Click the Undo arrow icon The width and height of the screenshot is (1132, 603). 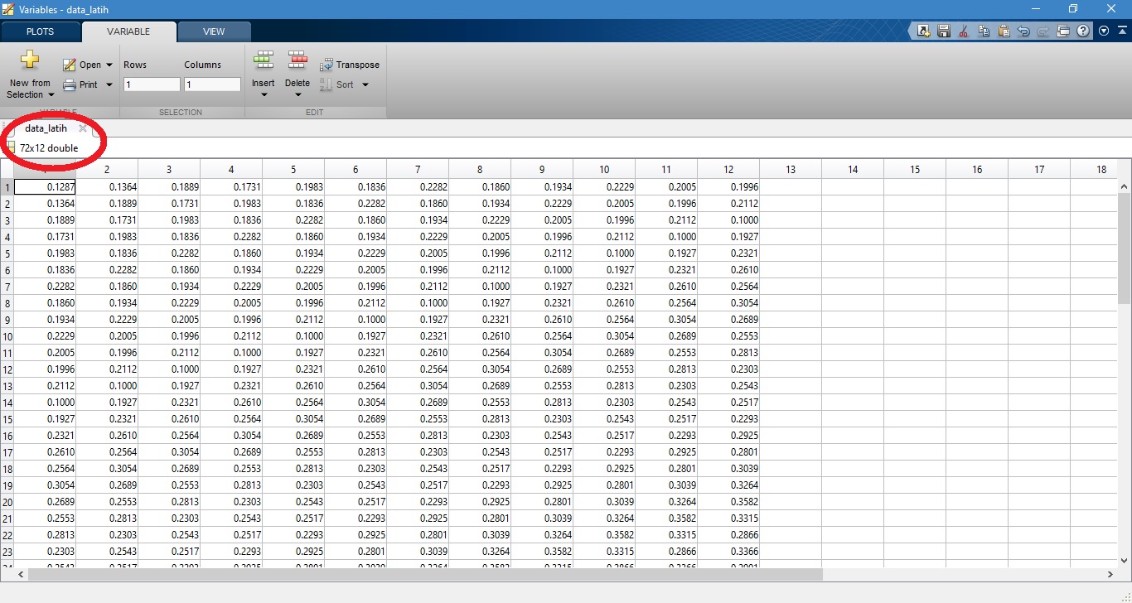click(1023, 31)
